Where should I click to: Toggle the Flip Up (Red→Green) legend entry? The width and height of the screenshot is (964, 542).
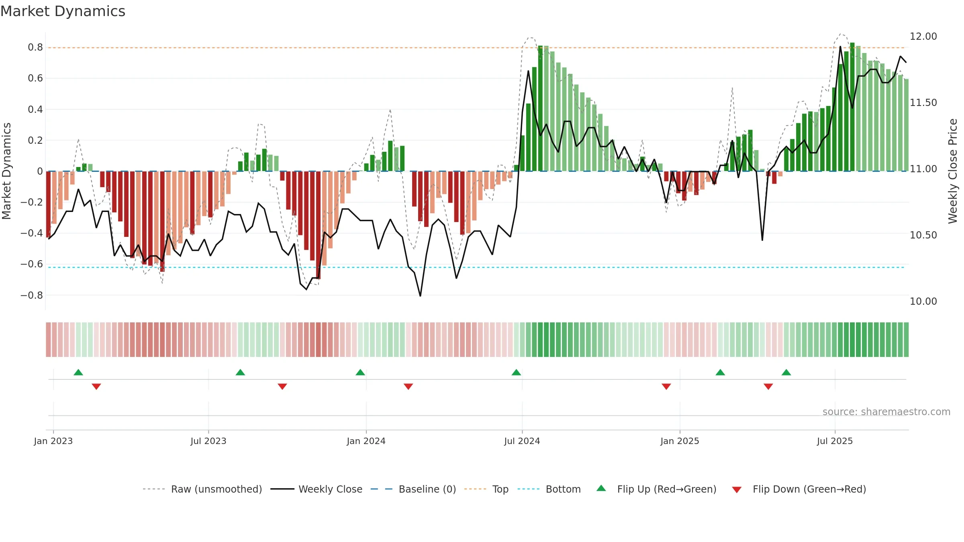(656, 489)
